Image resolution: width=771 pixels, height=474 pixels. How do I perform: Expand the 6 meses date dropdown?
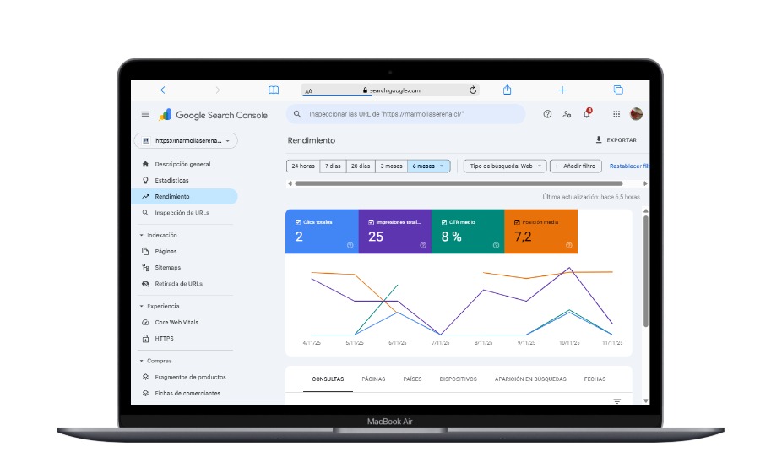(x=429, y=166)
